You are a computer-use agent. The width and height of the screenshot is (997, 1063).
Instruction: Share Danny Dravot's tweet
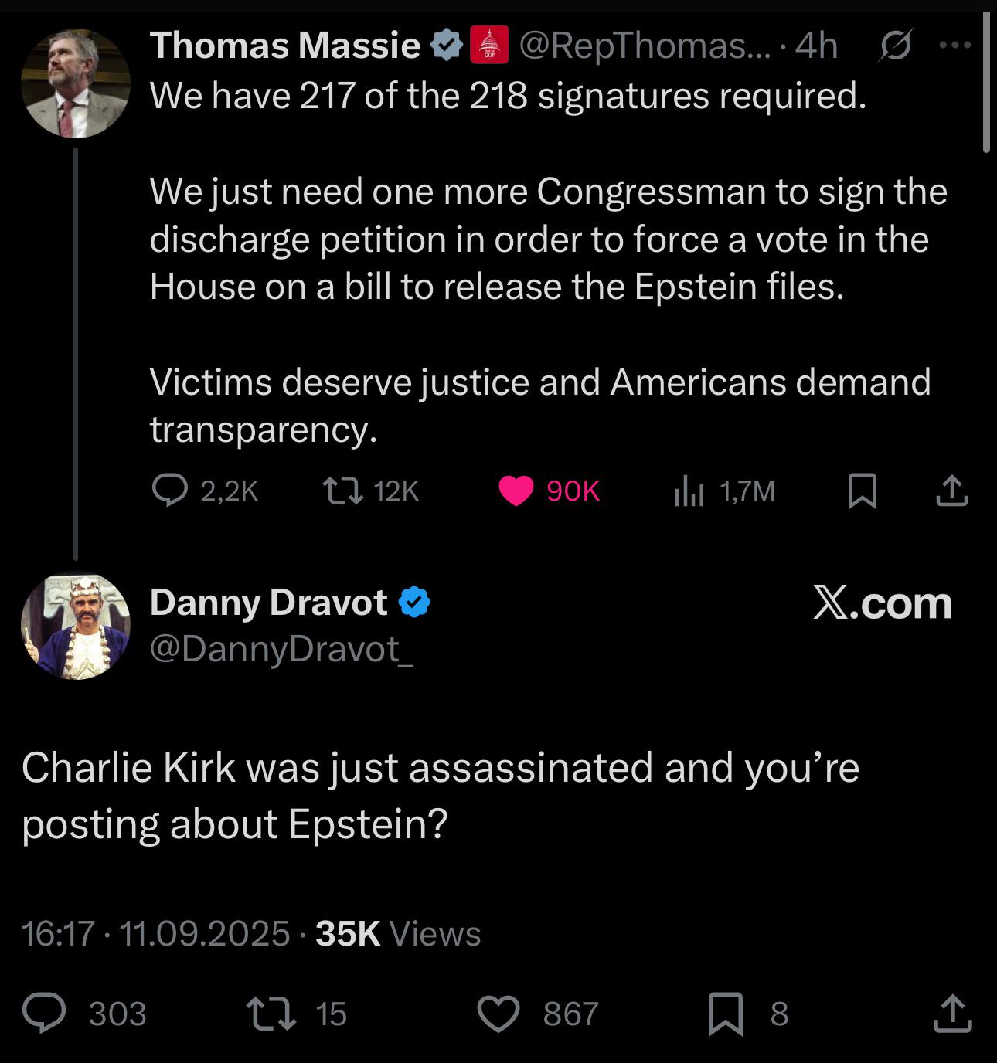pos(952,1014)
